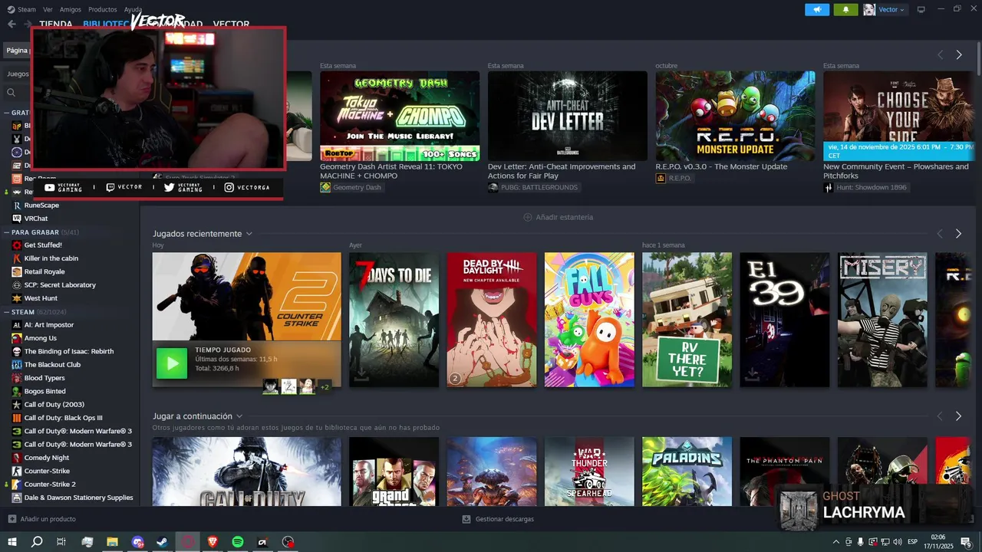982x552 pixels.
Task: Select Call of Duty: Black Ops III
Action: coord(63,418)
